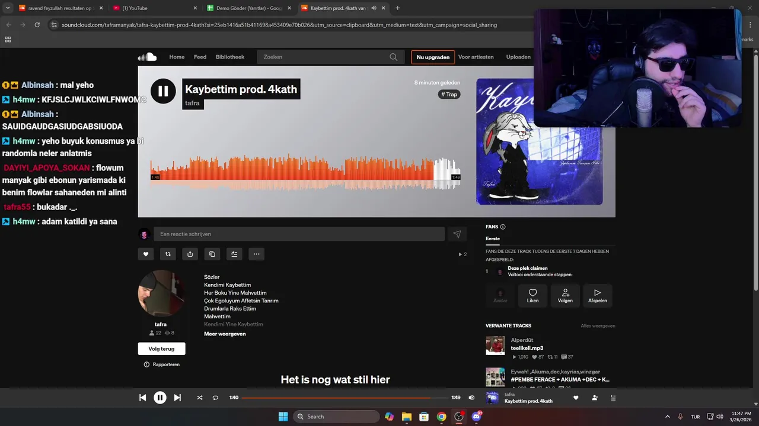Skip to next track in bottom player
Image resolution: width=759 pixels, height=426 pixels.
point(177,398)
